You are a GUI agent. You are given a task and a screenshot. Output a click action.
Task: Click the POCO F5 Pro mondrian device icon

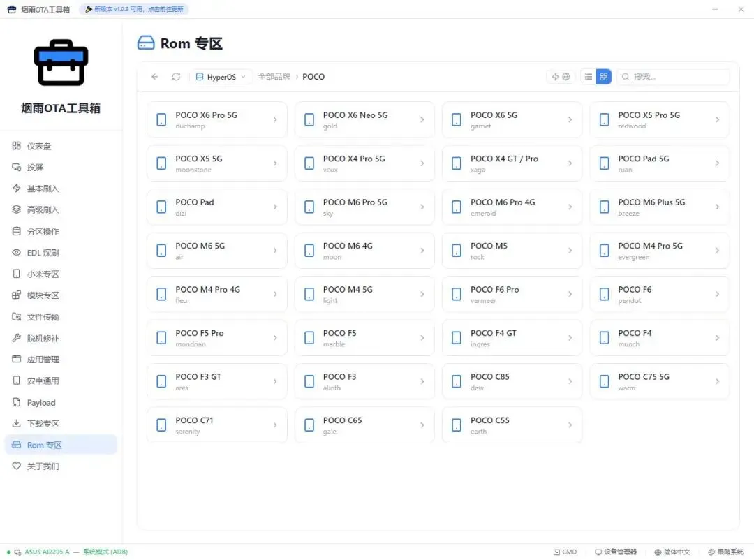[161, 338]
